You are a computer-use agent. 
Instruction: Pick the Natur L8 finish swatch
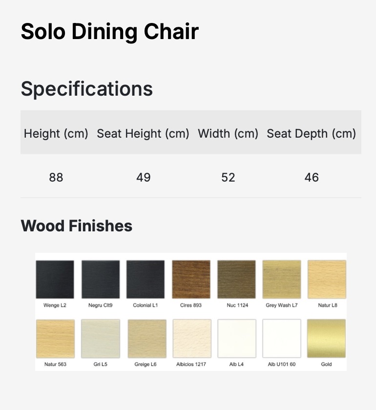[327, 279]
